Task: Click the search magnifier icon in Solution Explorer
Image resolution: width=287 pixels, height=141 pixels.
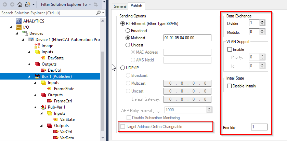Action: coord(99,13)
